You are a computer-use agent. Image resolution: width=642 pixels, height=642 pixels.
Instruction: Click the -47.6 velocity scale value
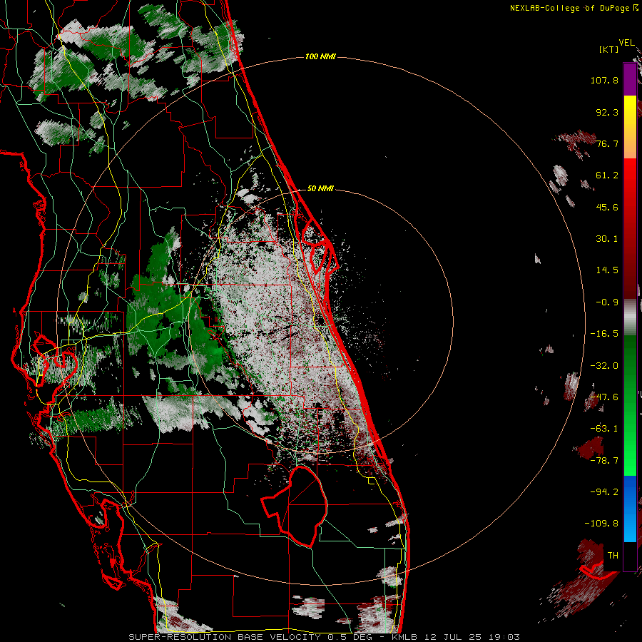pyautogui.click(x=604, y=397)
